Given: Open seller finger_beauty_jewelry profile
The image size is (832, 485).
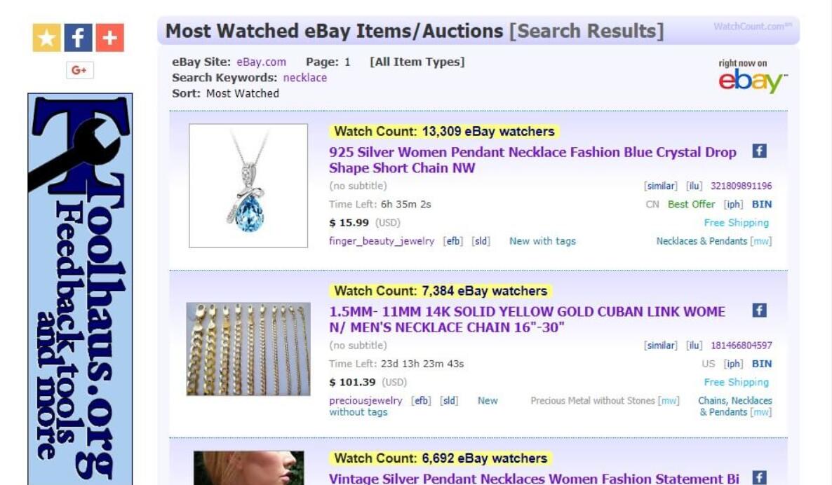Looking at the screenshot, I should (382, 241).
